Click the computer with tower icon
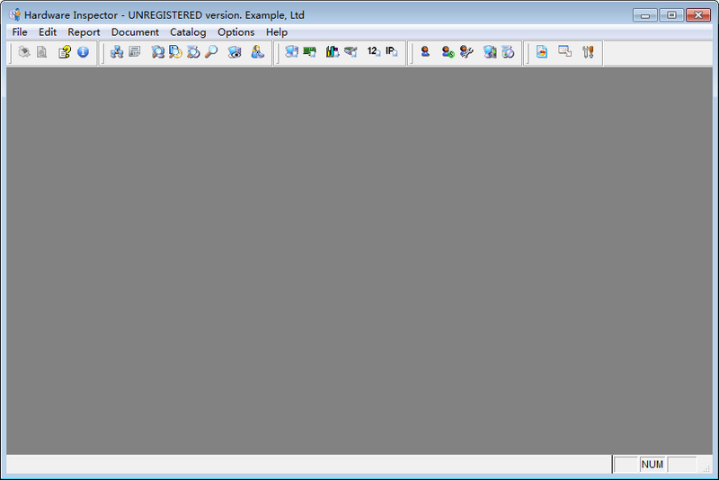The height and width of the screenshot is (480, 719). pyautogui.click(x=490, y=52)
